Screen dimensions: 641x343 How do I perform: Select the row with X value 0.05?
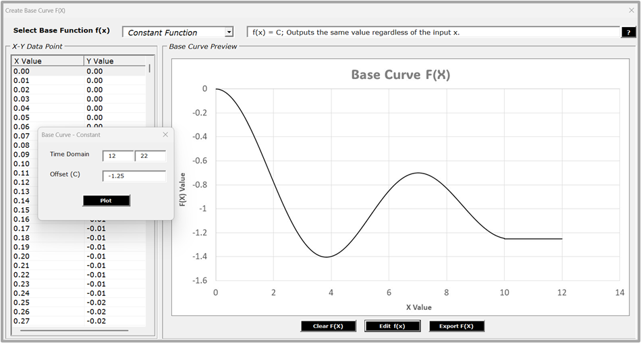click(78, 117)
